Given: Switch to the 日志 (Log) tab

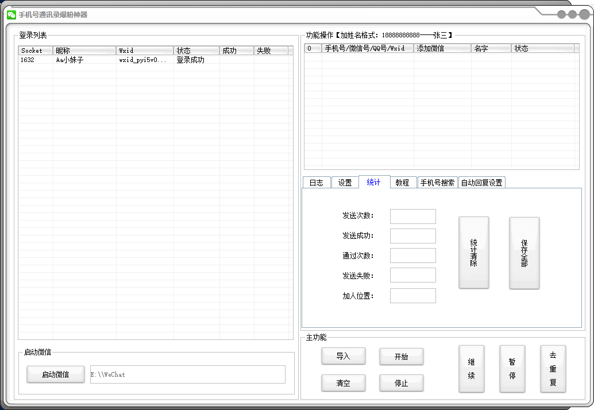Looking at the screenshot, I should tap(317, 182).
